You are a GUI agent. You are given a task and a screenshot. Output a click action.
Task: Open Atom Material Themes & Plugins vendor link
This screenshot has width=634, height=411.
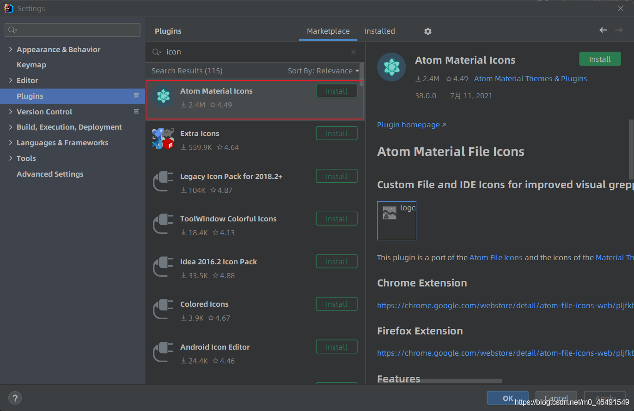pyautogui.click(x=530, y=78)
